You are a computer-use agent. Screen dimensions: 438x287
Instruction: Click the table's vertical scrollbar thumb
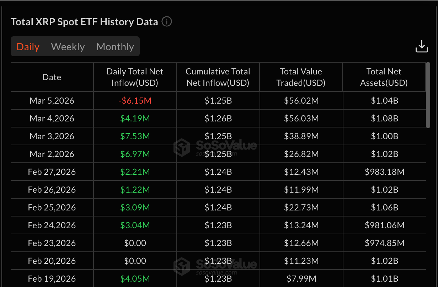click(428, 95)
